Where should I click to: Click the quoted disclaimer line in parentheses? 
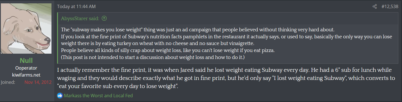point(153,58)
